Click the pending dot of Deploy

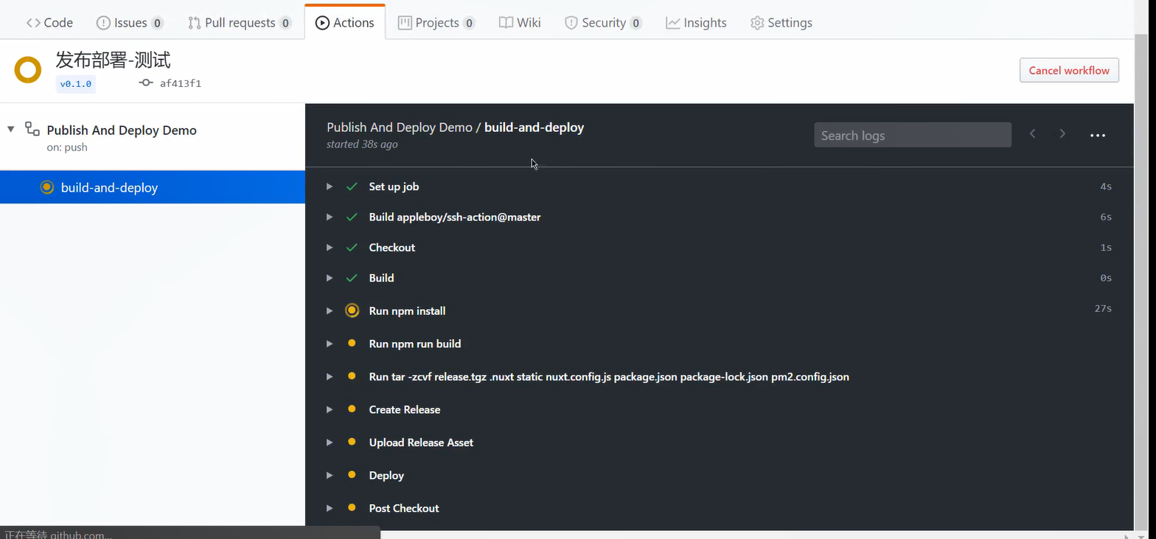coord(352,475)
